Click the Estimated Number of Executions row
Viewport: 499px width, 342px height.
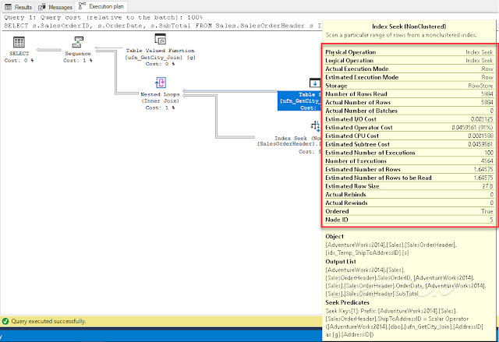(x=409, y=153)
